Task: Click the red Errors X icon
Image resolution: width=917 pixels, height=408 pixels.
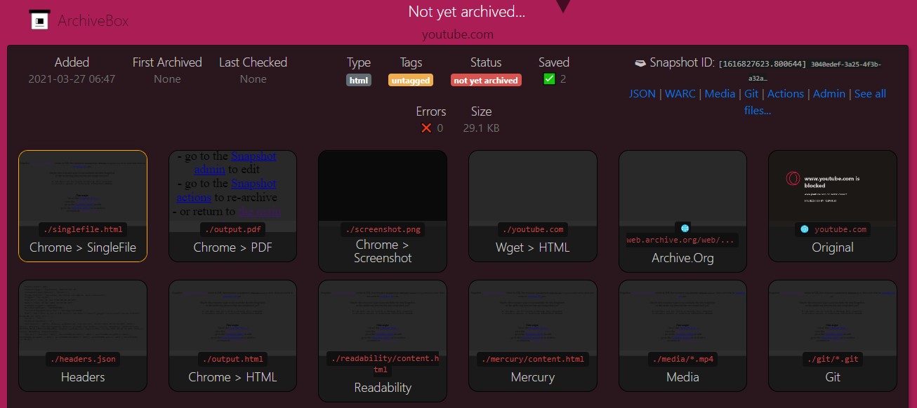Action: [425, 128]
